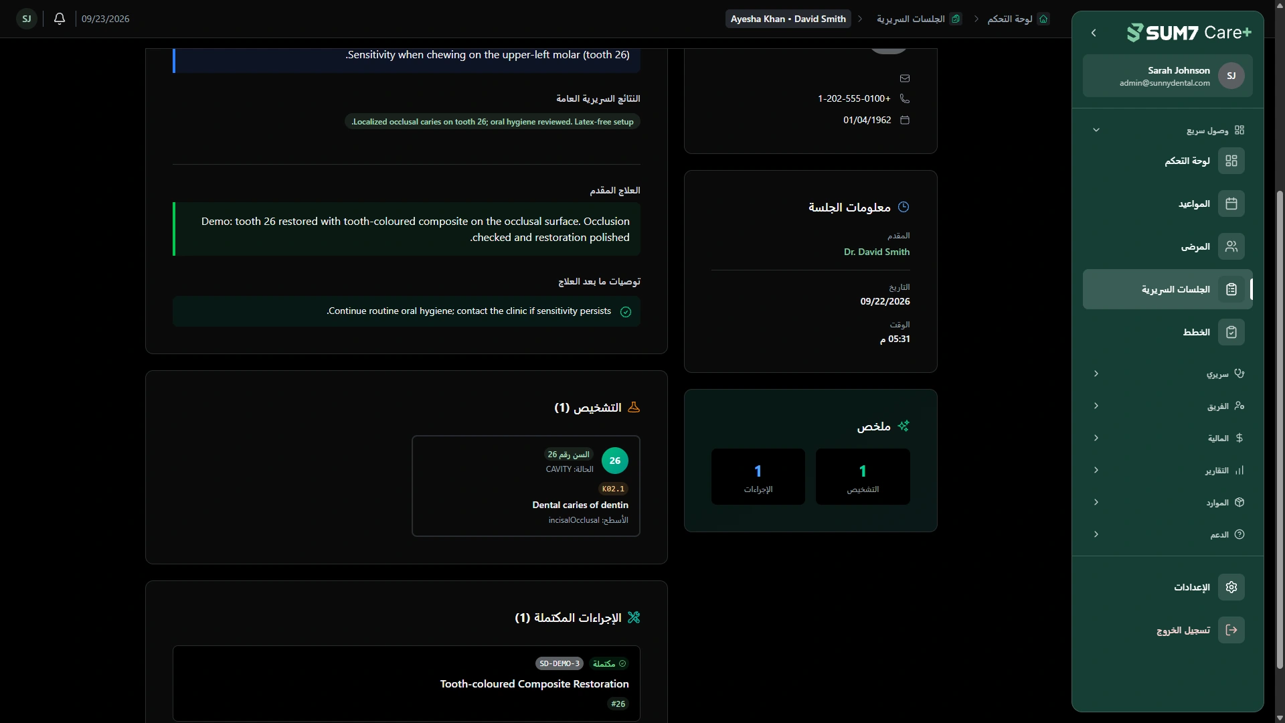This screenshot has height=723, width=1285.
Task: Open appointments via the calendar icon
Action: (1231, 204)
